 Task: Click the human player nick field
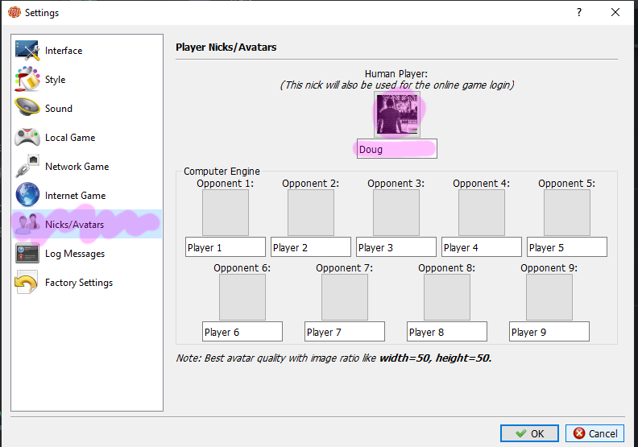pos(396,149)
